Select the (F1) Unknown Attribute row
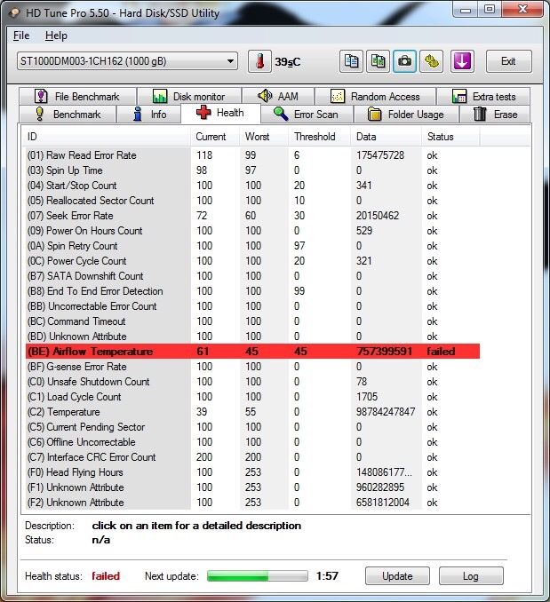This screenshot has height=602, width=550. coord(252,487)
